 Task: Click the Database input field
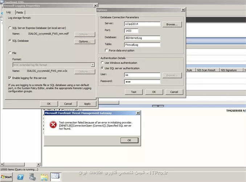142,38
